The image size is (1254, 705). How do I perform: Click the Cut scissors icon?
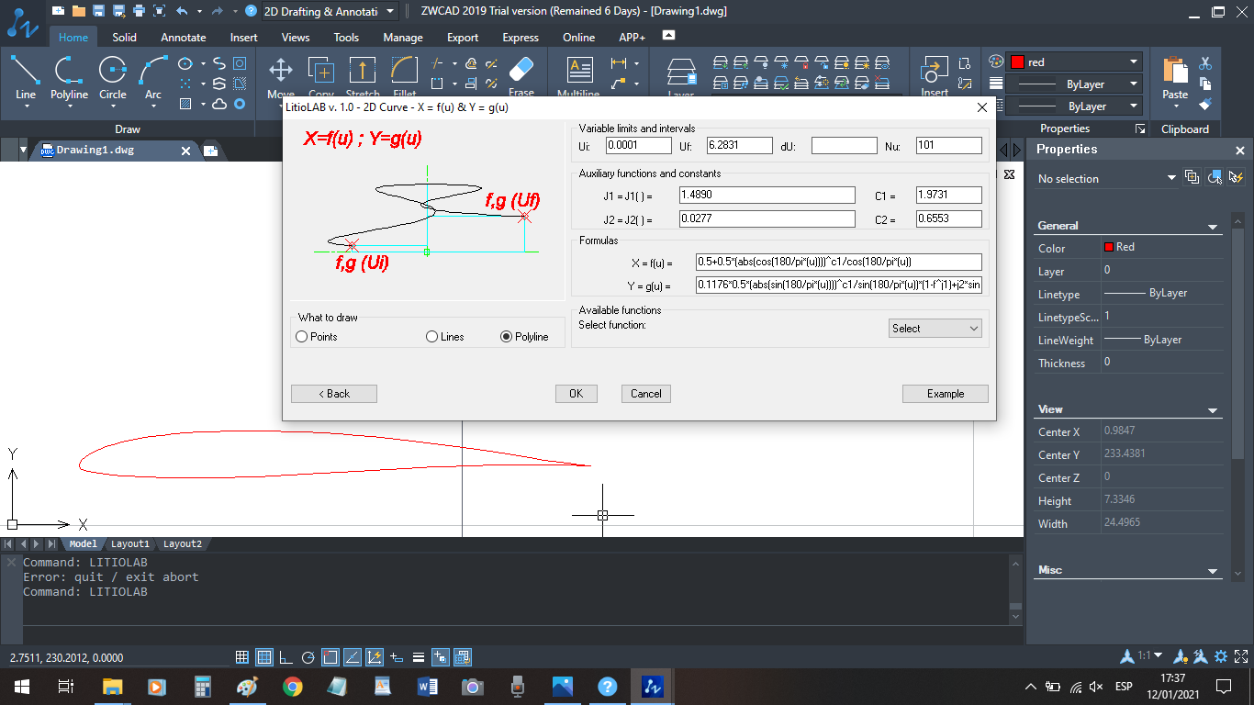tap(1205, 63)
